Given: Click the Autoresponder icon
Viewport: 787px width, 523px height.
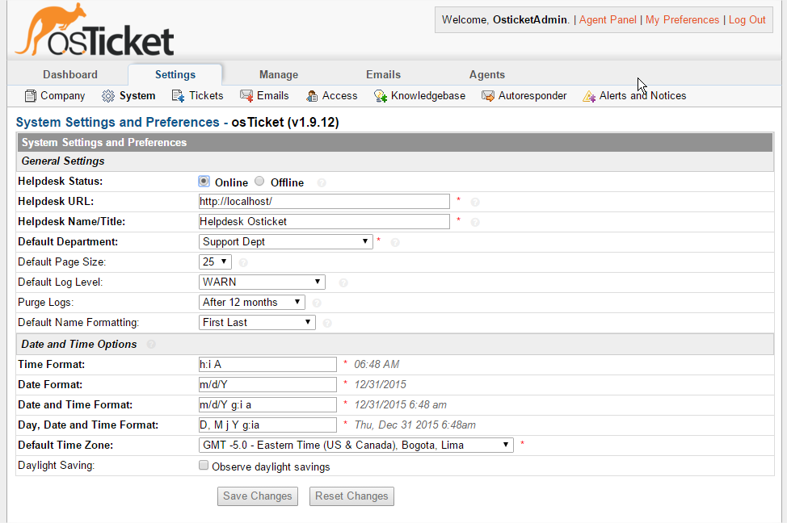Looking at the screenshot, I should click(488, 96).
